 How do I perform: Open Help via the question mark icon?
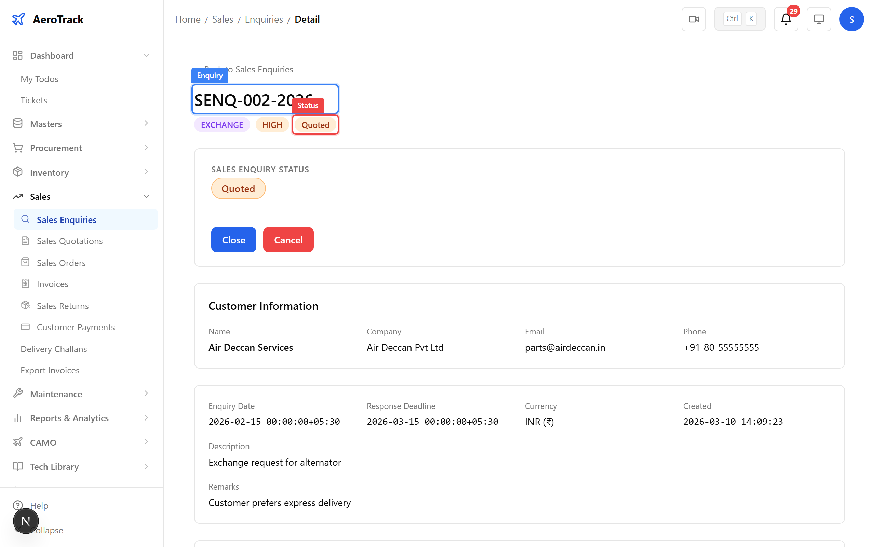(18, 505)
